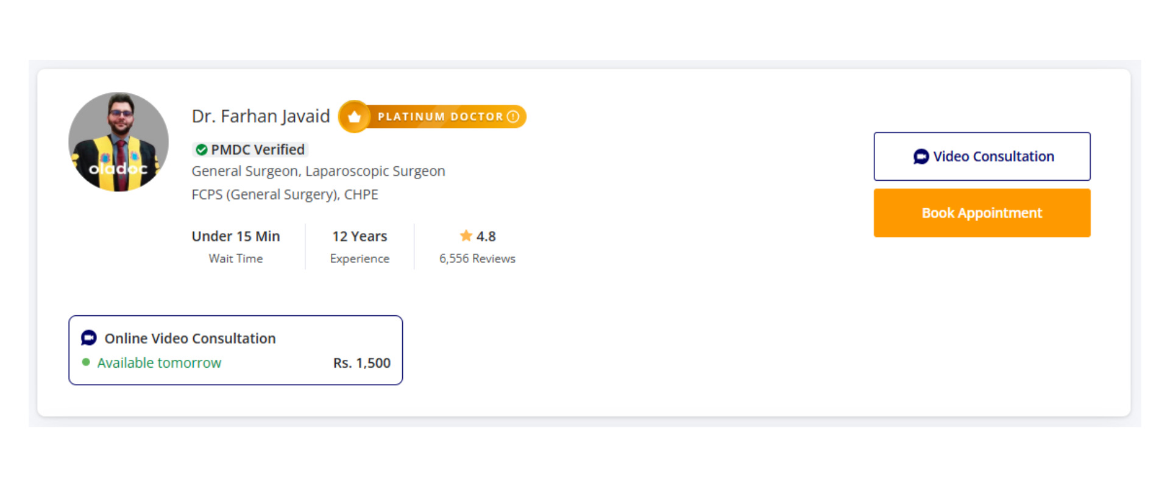
Task: Click General Surgeon, Laparoscopic Surgeon specialty text
Action: [x=318, y=171]
